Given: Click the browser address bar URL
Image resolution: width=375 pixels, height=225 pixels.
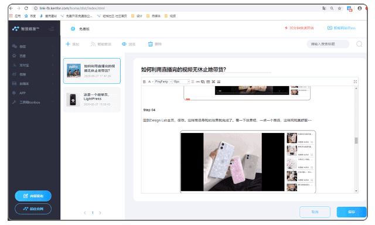Looking at the screenshot, I should (x=72, y=8).
